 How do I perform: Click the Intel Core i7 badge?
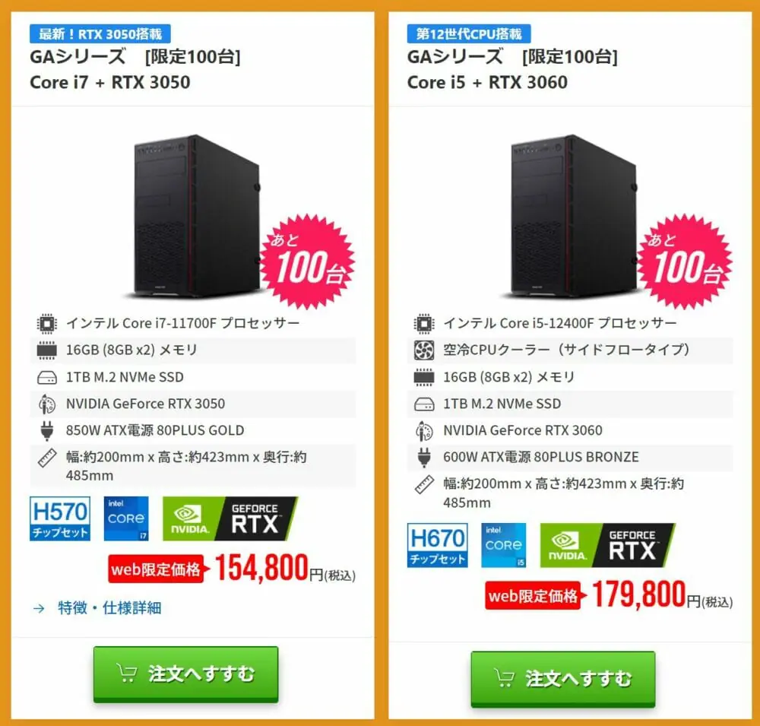tap(126, 518)
